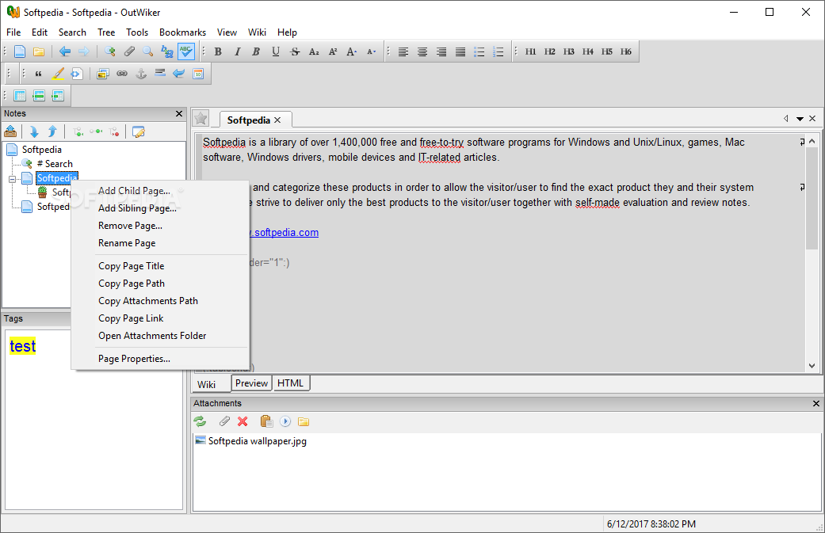Image resolution: width=825 pixels, height=533 pixels.
Task: Open the find and replace tool
Action: coord(166,51)
